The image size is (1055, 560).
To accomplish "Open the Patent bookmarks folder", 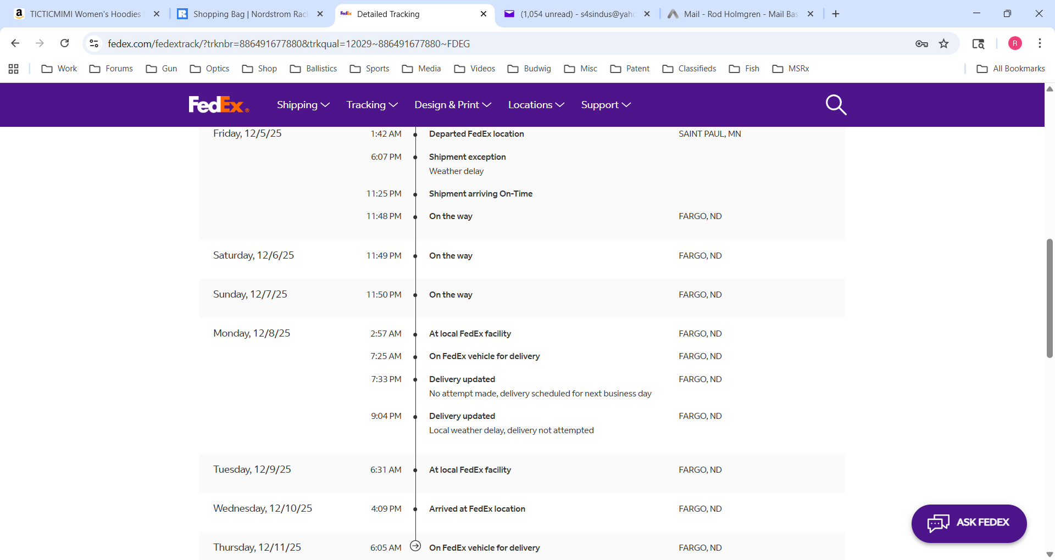I will tap(630, 69).
